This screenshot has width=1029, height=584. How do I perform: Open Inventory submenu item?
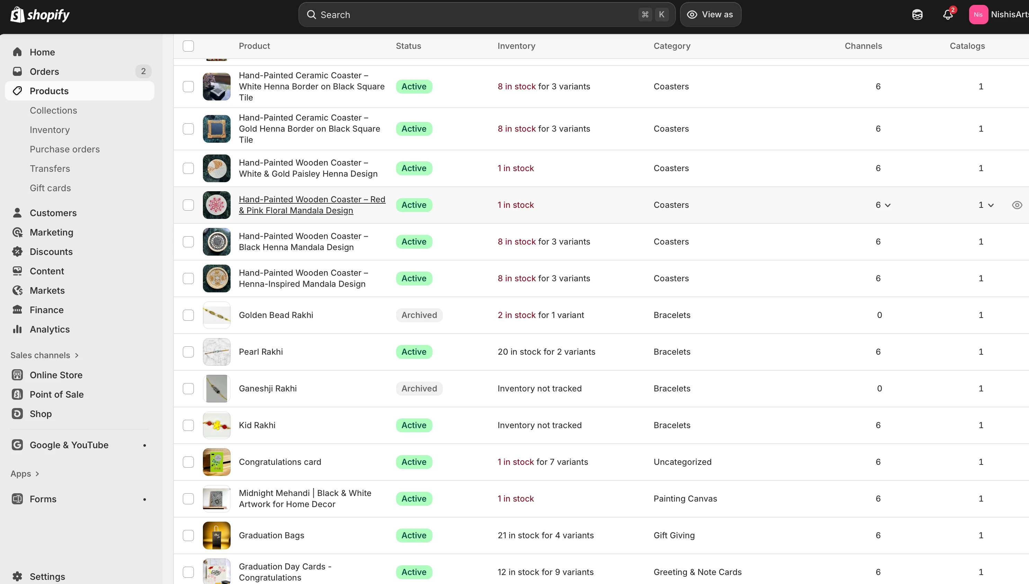pos(50,130)
